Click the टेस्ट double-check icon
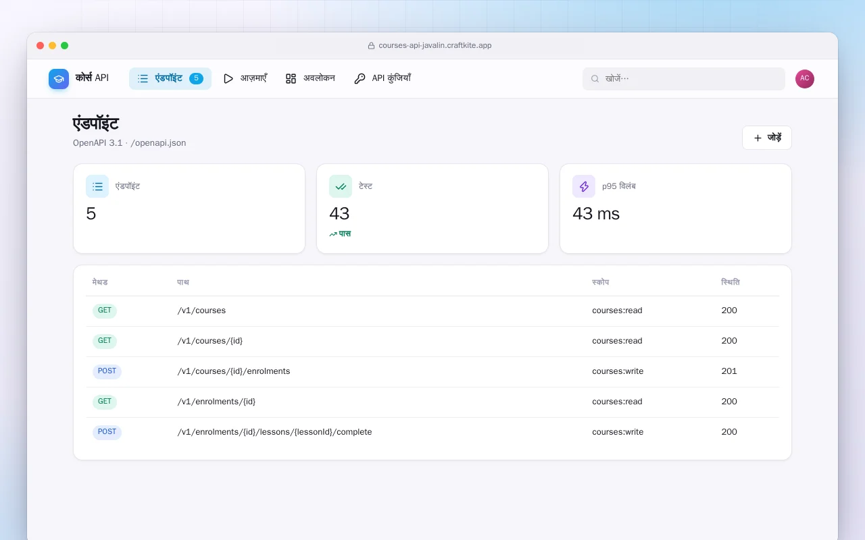This screenshot has height=540, width=865. click(341, 186)
